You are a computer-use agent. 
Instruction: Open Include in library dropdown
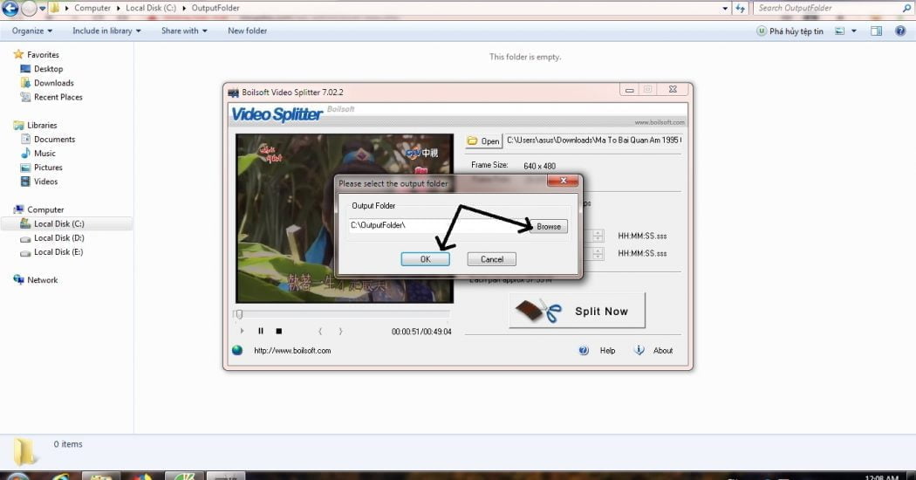(x=107, y=31)
